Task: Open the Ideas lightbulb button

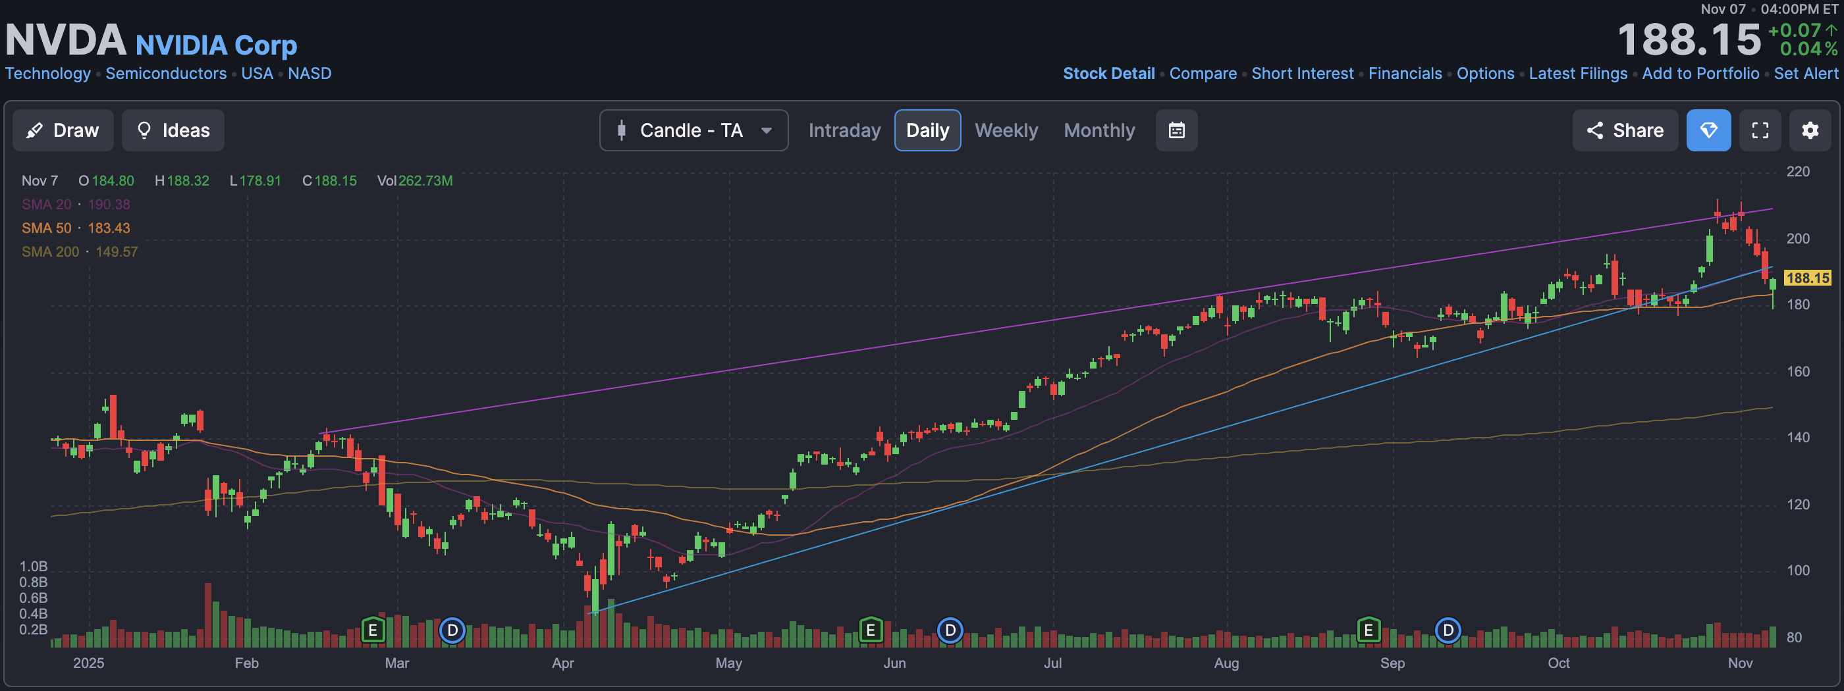Action: tap(173, 130)
